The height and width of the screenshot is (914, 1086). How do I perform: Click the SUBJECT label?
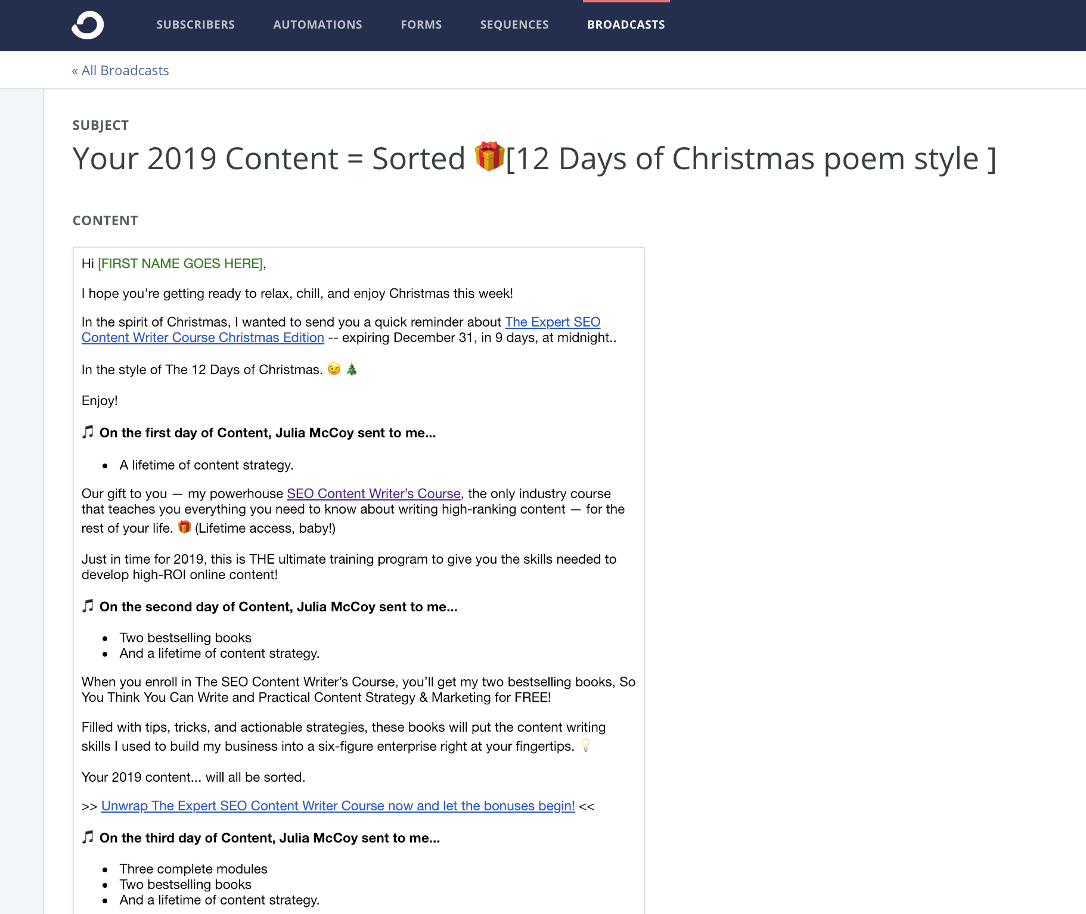coord(100,125)
